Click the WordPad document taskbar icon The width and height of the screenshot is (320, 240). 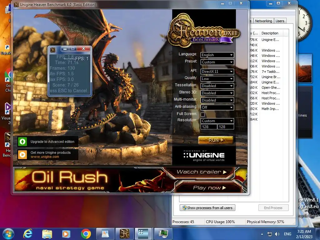pyautogui.click(x=105, y=234)
